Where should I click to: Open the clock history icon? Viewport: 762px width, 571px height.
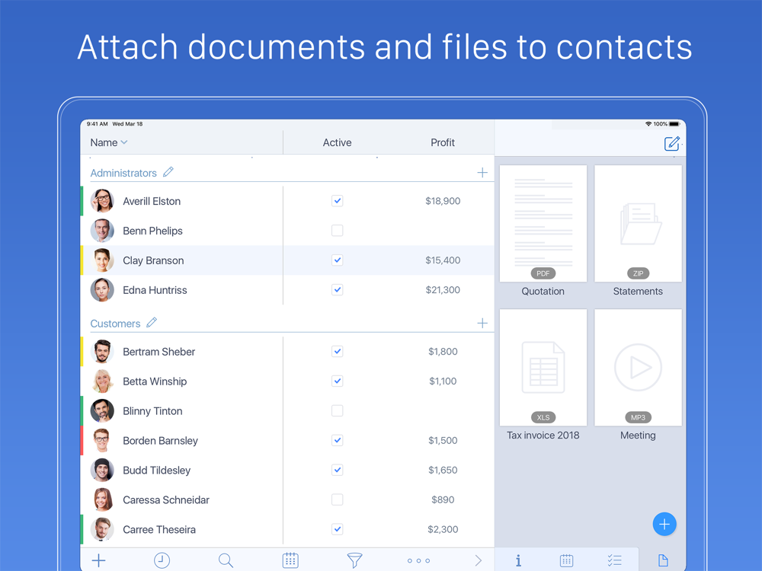pos(162,560)
